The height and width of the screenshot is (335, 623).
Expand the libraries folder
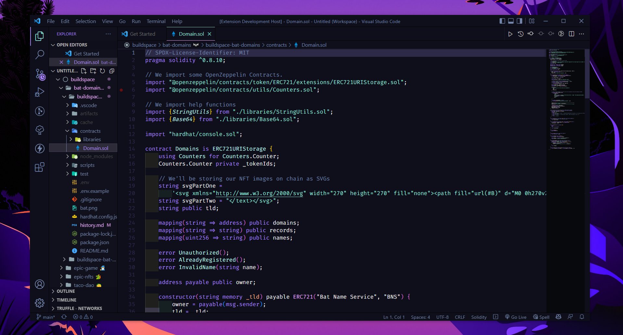point(83,139)
